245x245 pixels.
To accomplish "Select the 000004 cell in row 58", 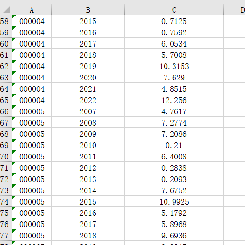I will pos(32,21).
